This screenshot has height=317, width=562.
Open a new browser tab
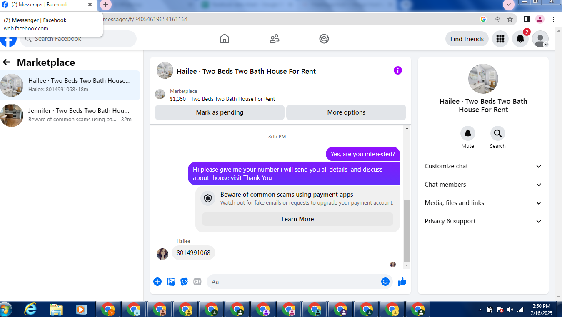[106, 5]
